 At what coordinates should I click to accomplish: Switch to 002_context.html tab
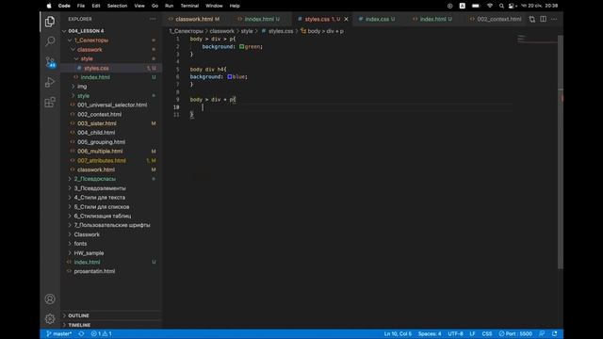coord(498,19)
